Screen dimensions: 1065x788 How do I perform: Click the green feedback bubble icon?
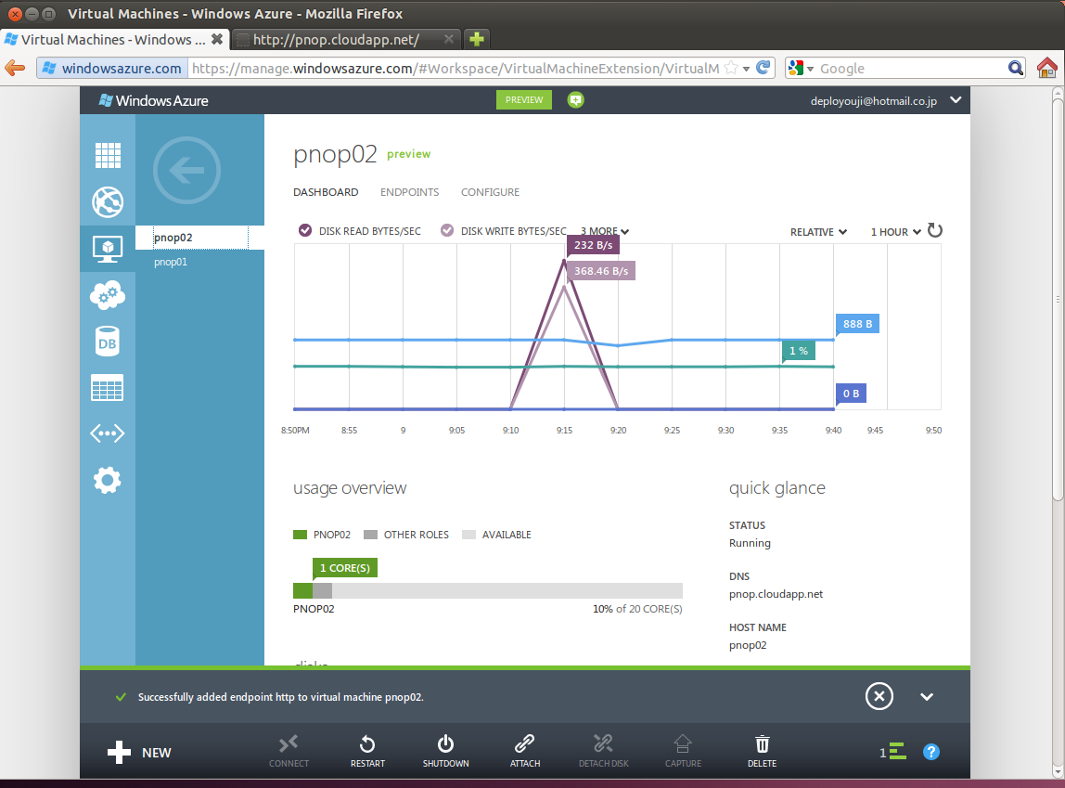575,100
